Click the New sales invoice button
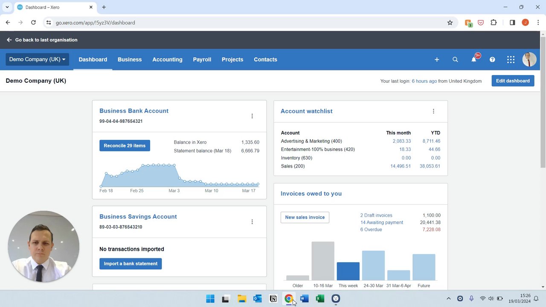The image size is (546, 307). click(305, 217)
